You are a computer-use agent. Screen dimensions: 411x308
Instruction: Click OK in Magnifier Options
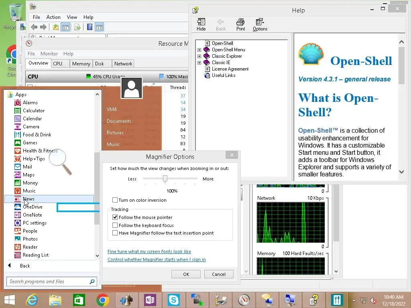(x=186, y=274)
